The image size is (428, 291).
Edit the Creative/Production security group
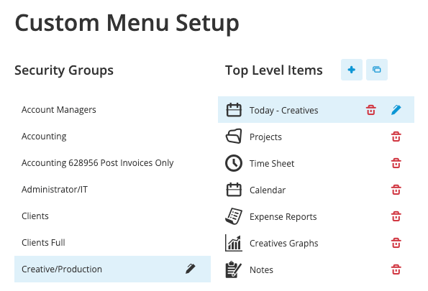191,269
